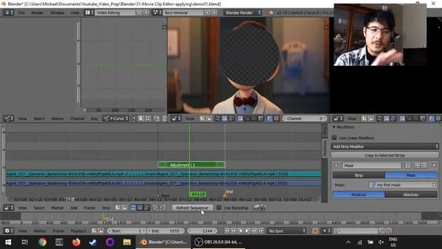Click the volume icon in system tray
Viewport: 442px width, 249px height.
coord(381,242)
